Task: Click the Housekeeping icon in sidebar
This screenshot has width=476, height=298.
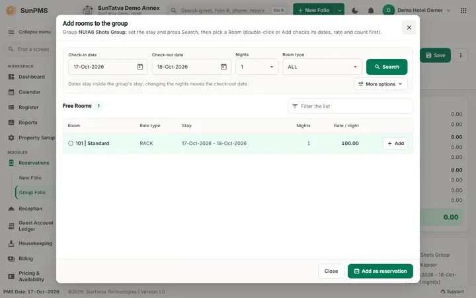Action: 11,243
